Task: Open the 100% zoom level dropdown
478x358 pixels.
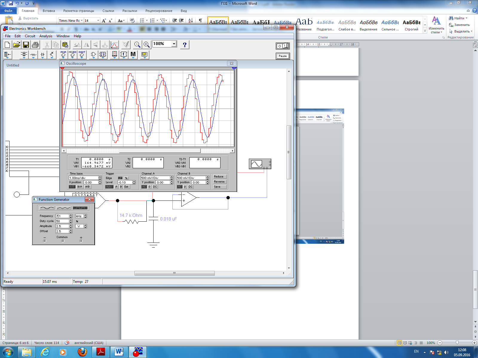Action: click(x=174, y=44)
